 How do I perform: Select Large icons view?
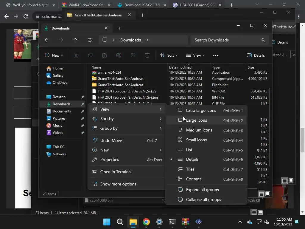pos(206,120)
